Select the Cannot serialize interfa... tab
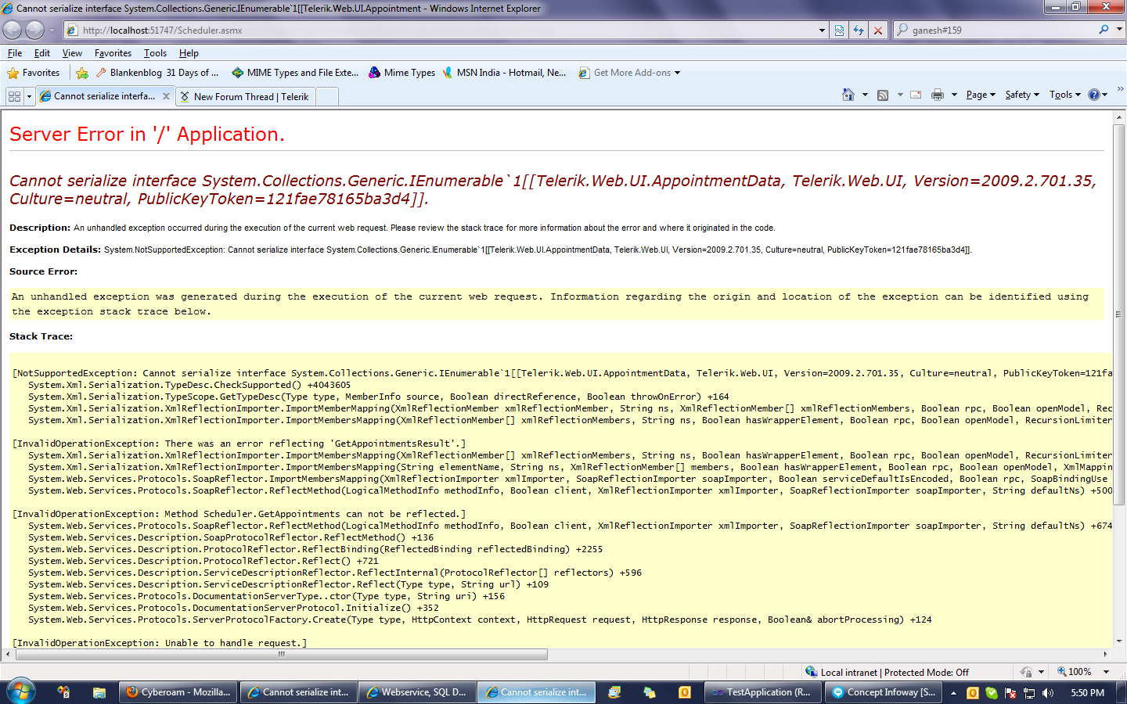1127x704 pixels. tap(104, 96)
